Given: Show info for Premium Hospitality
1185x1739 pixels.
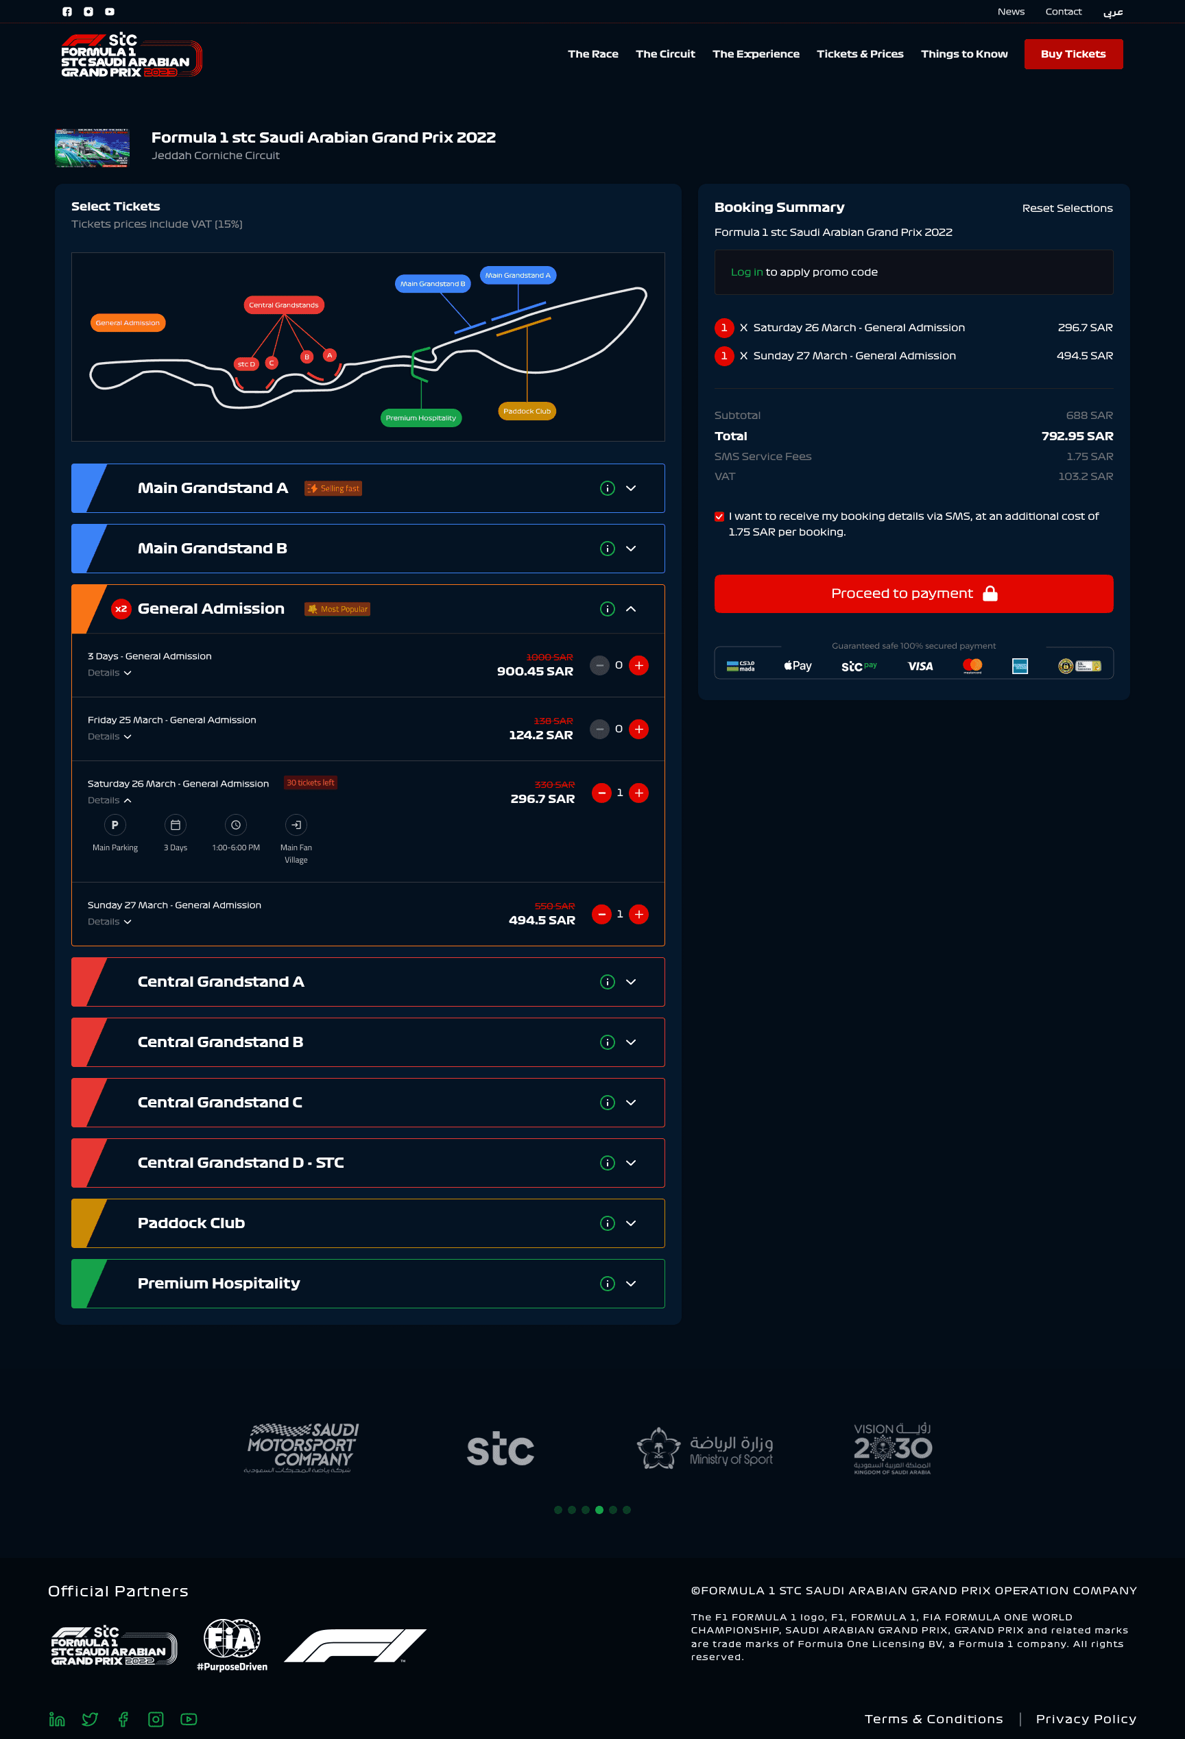Looking at the screenshot, I should (x=608, y=1283).
